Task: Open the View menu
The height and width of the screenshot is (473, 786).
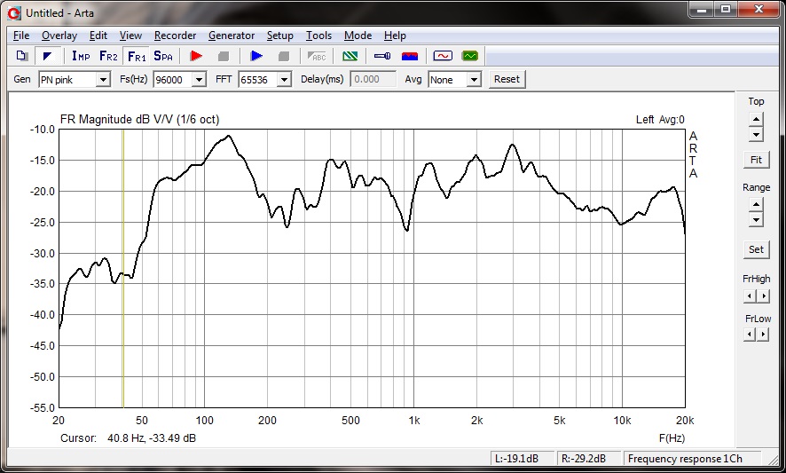Action: tap(130, 35)
